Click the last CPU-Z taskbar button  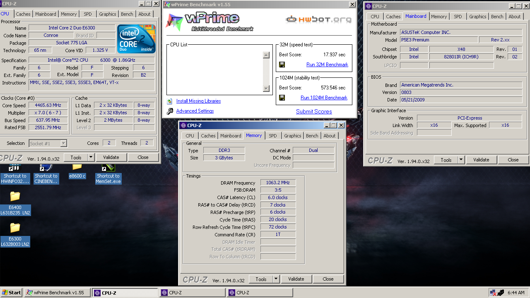260,293
